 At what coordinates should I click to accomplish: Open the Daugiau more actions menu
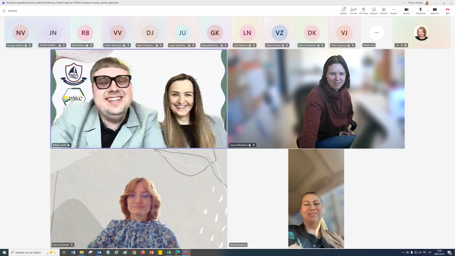point(393,10)
